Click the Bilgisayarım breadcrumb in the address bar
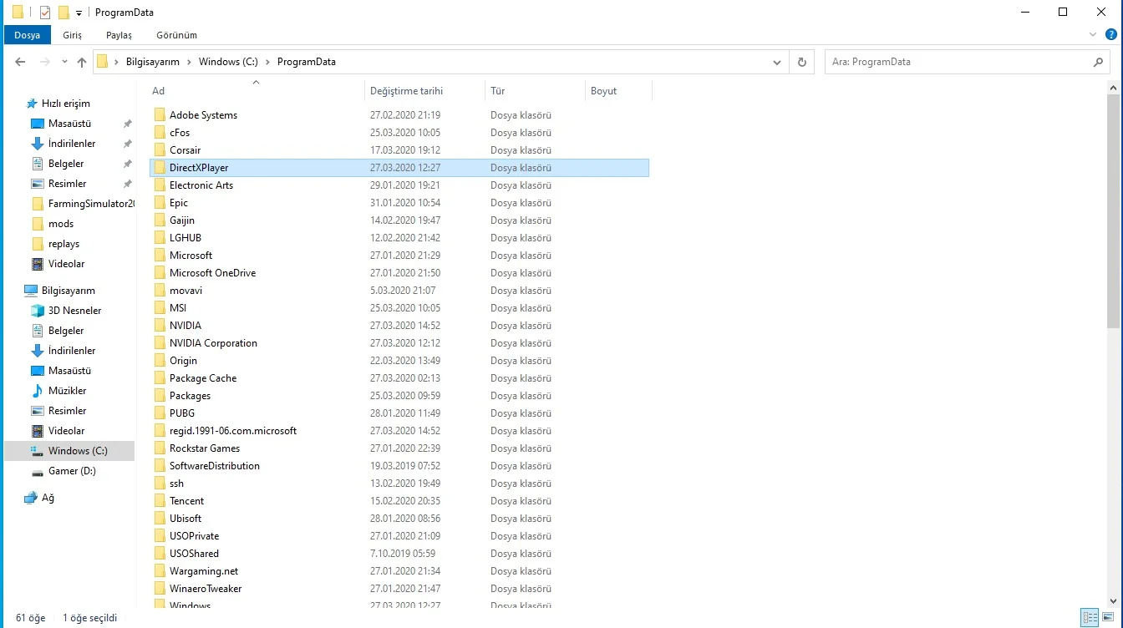 point(153,62)
